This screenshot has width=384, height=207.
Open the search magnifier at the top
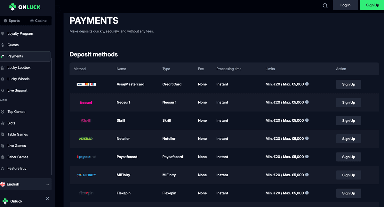(x=325, y=5)
